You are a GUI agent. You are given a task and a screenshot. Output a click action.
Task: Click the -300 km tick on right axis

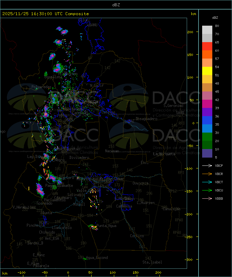click(x=189, y=260)
